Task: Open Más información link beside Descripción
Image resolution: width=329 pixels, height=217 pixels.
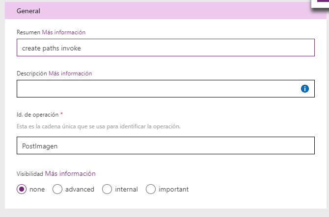Action: click(x=70, y=73)
